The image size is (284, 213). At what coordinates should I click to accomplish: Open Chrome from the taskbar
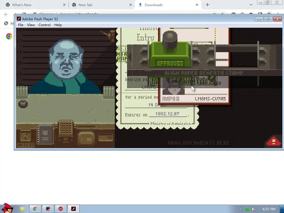35,209
